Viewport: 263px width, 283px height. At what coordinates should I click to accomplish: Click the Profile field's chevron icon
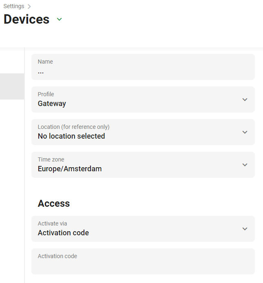tap(245, 99)
